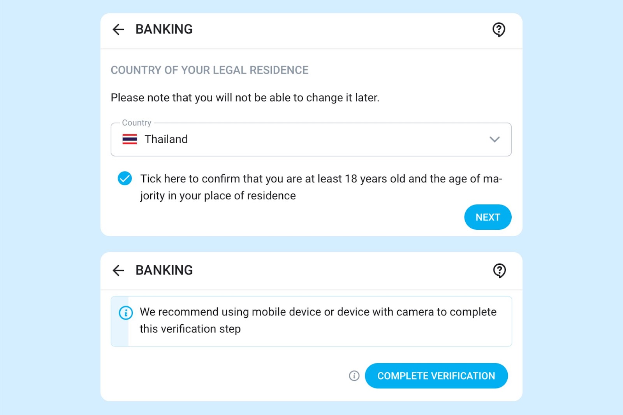Viewport: 623px width, 415px height.
Task: Open help icon in the verification card
Action: pyautogui.click(x=499, y=271)
